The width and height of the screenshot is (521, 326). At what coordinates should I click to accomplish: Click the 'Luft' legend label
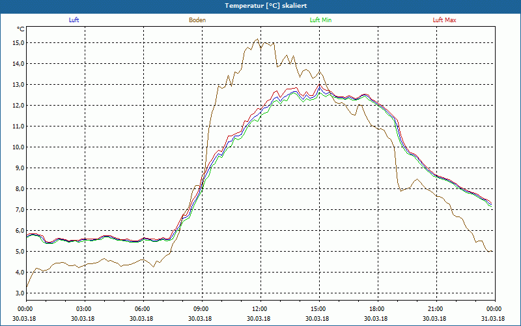coord(74,20)
